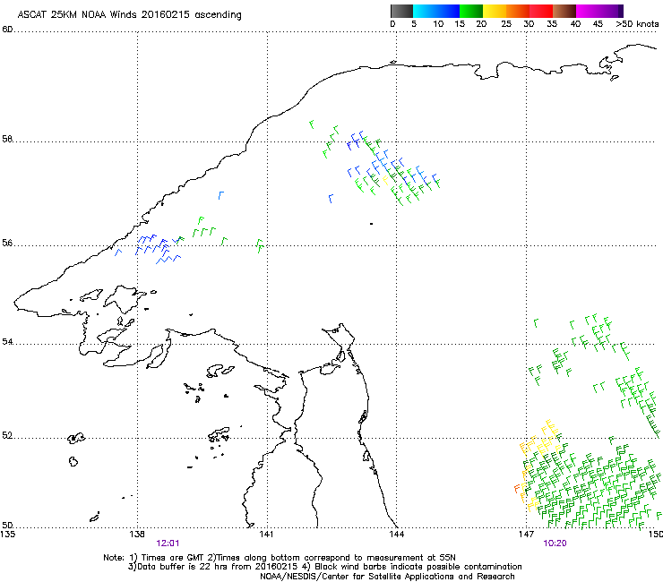
Task: Click longitude label 135
Action: 8,535
